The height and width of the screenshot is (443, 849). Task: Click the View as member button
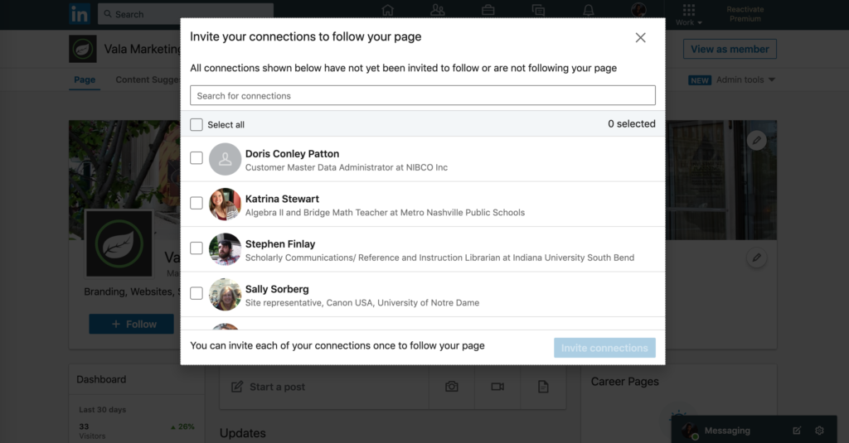(730, 49)
